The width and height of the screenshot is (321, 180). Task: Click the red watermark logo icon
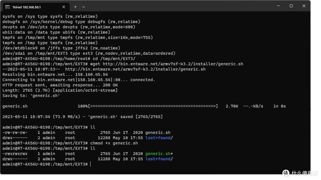click(x=286, y=173)
